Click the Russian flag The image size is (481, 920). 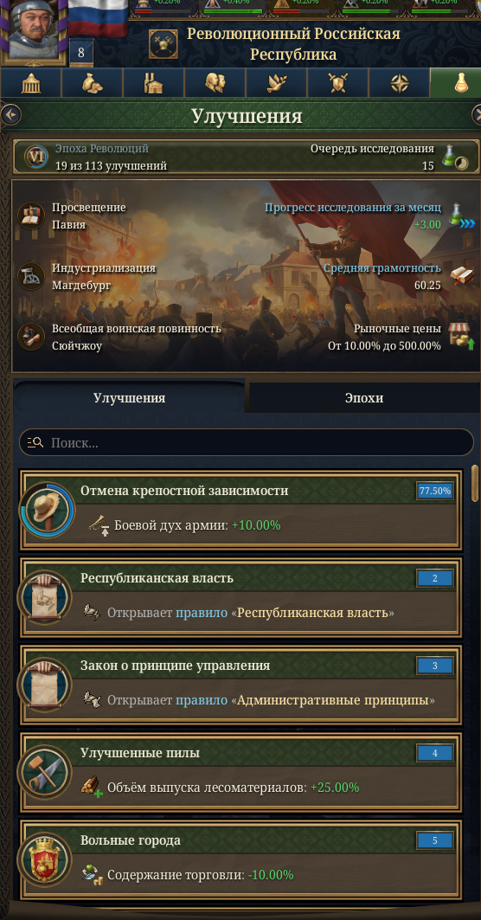(98, 17)
